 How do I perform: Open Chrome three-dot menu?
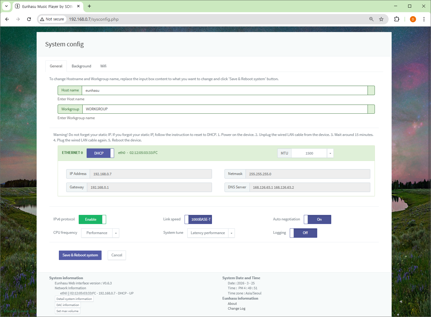tap(424, 19)
